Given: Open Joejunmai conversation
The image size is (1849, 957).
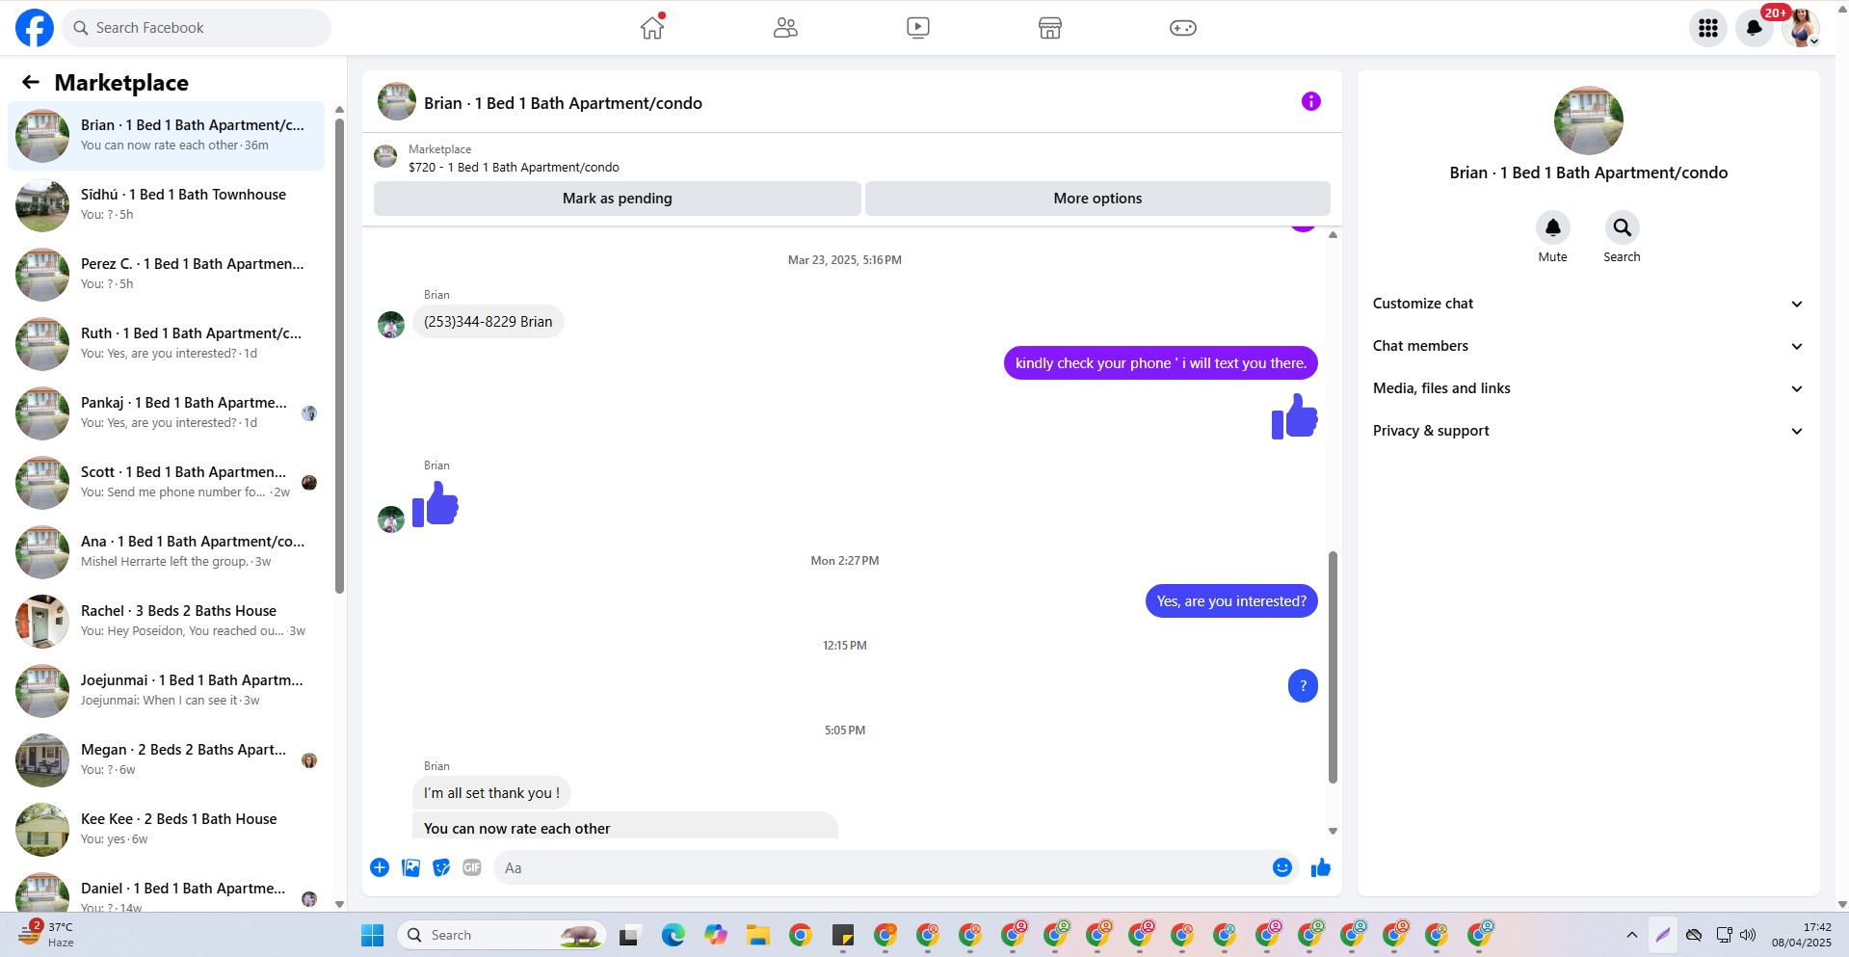Looking at the screenshot, I should [x=166, y=691].
